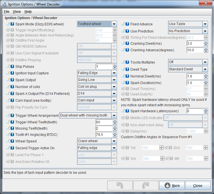This screenshot has height=194, width=214.
Task: Open the View menu
Action: 17,12
